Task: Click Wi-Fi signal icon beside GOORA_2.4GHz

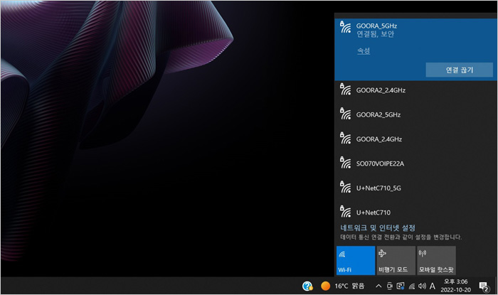Action: click(345, 139)
